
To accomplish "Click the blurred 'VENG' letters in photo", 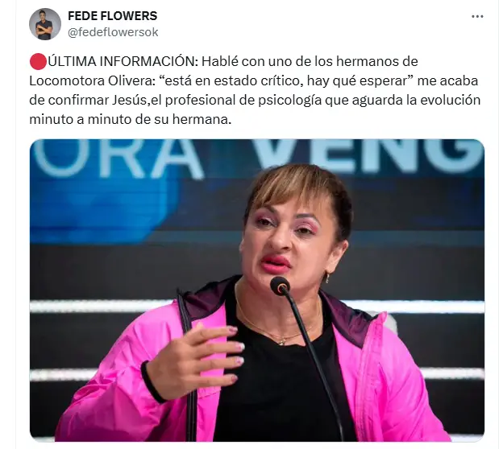I will click(369, 156).
